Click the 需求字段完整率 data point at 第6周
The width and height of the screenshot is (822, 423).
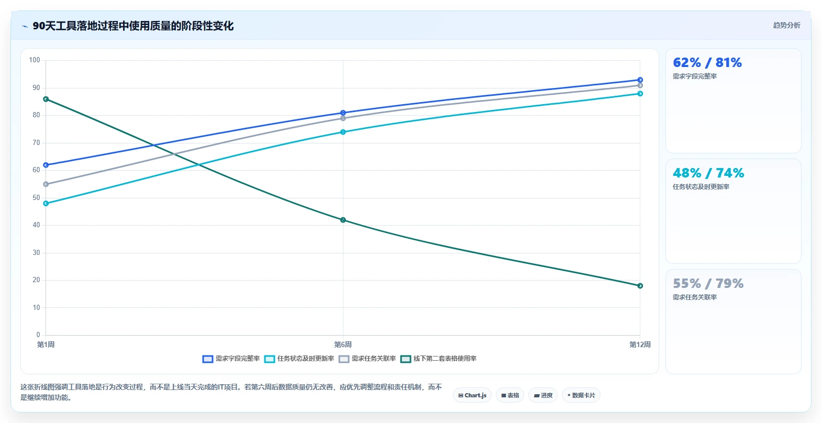coord(343,113)
